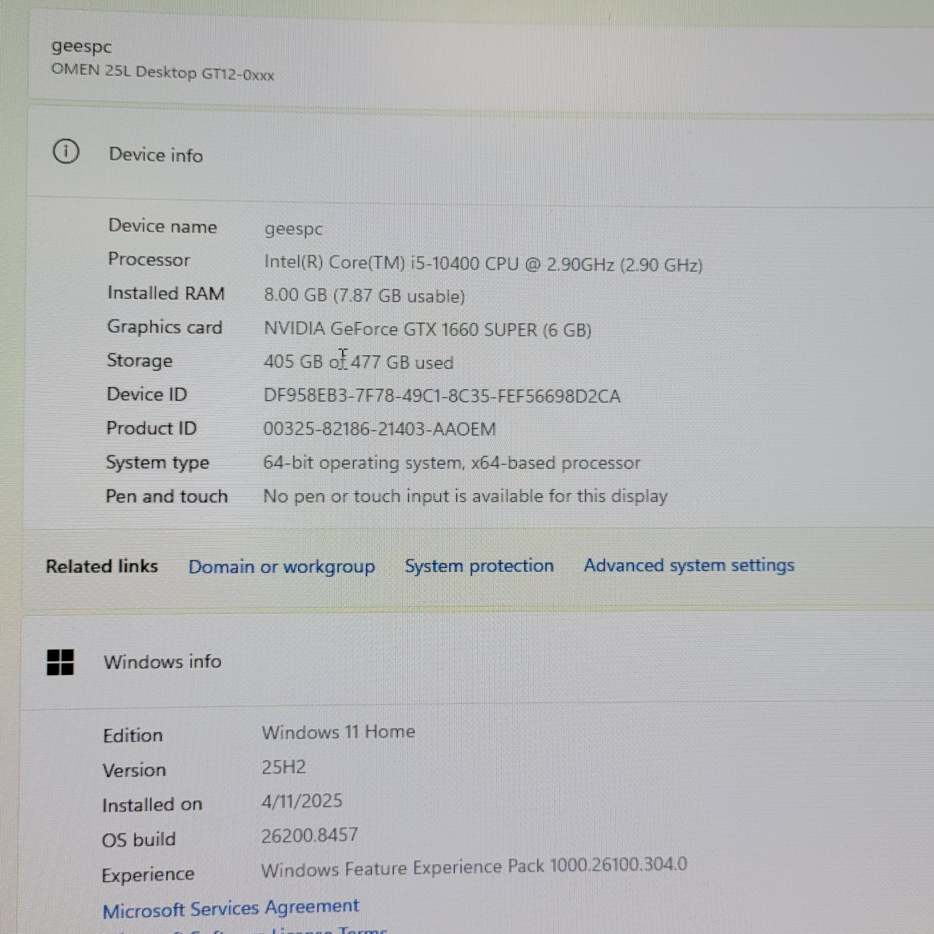Open the Domain or workgroup link
The height and width of the screenshot is (934, 934).
coord(281,567)
